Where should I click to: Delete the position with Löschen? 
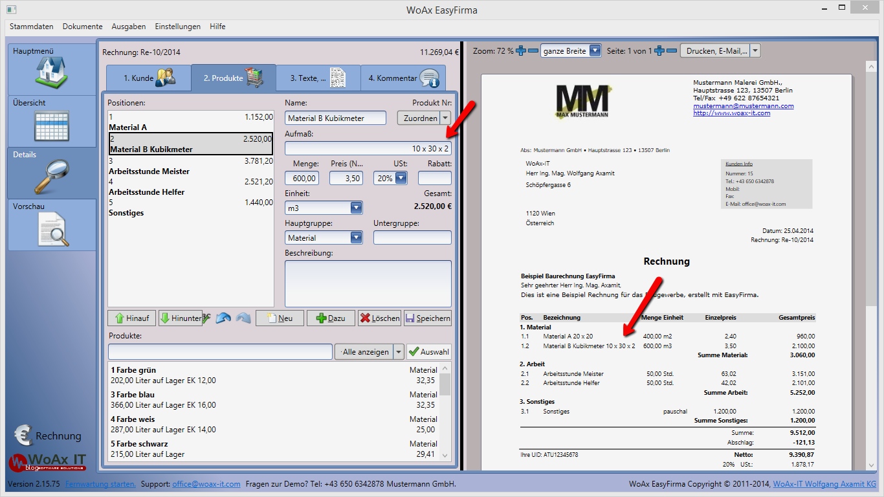pyautogui.click(x=379, y=318)
